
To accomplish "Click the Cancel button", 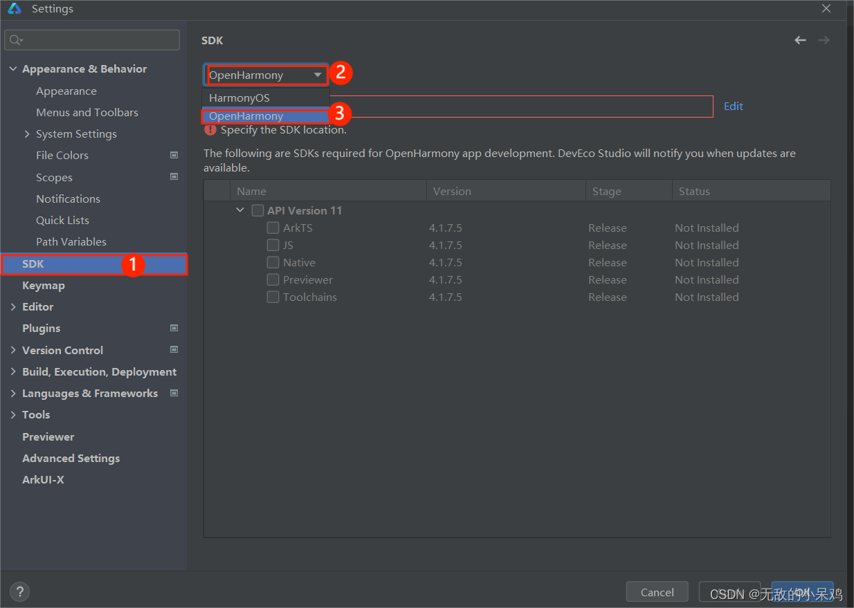I will [x=657, y=592].
